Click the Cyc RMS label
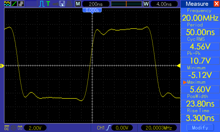The height and width of the screenshot is (132, 220). tap(196, 39)
